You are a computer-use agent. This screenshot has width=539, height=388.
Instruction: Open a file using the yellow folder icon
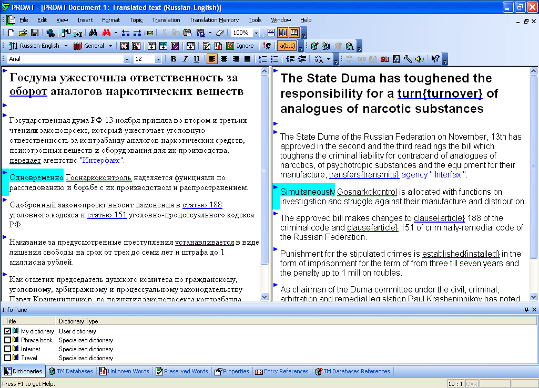[x=23, y=33]
